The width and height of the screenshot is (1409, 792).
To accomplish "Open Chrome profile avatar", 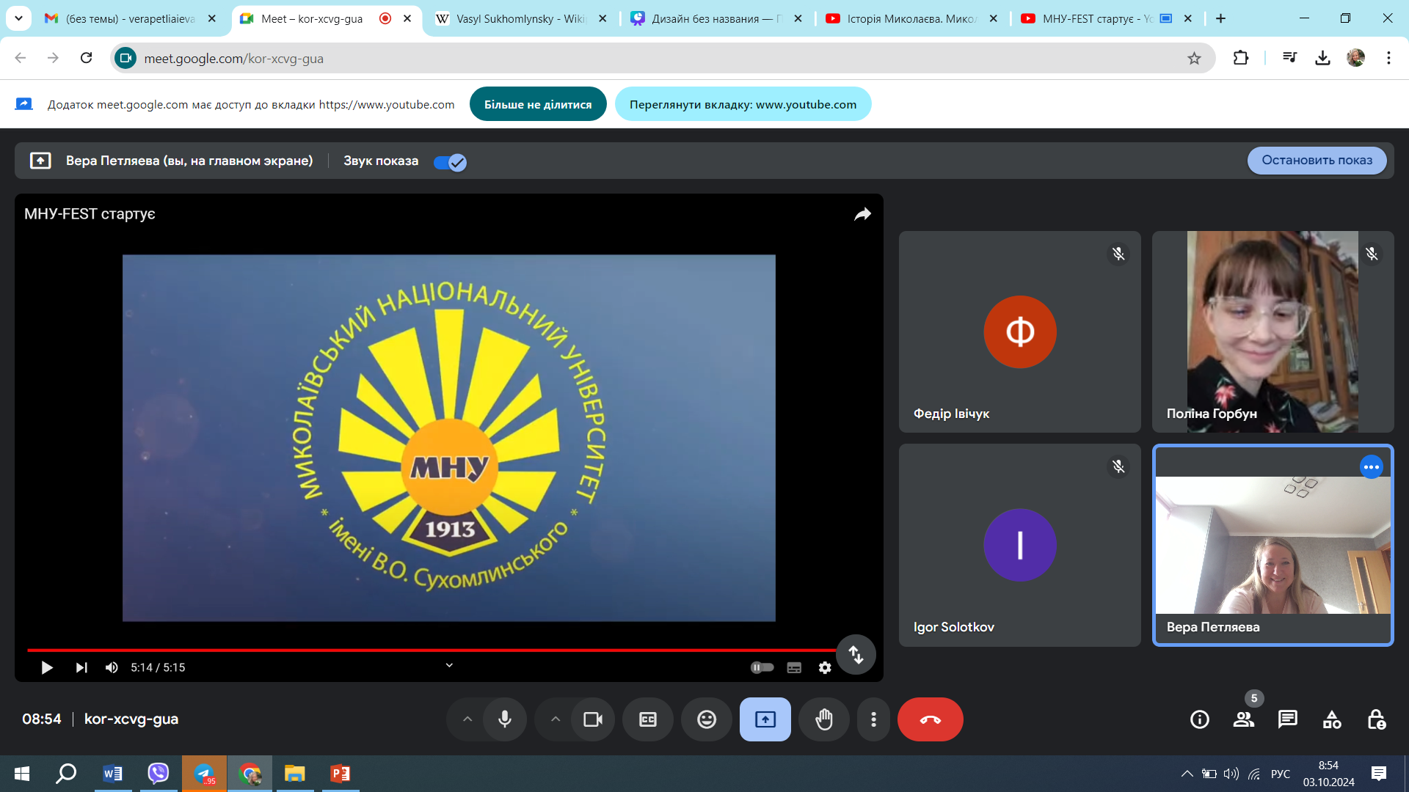I will point(1355,58).
